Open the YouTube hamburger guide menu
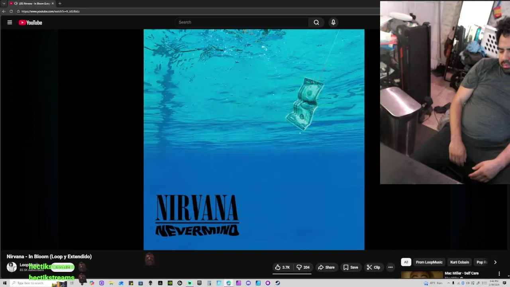 tap(10, 22)
